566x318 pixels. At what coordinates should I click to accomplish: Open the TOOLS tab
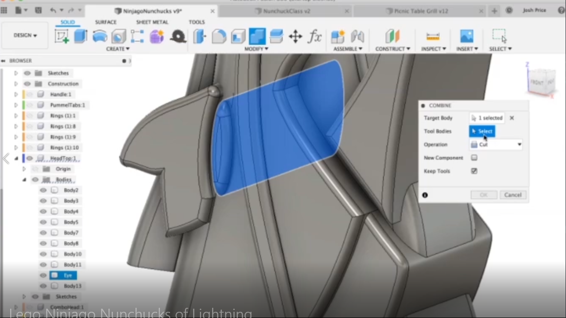click(x=197, y=22)
